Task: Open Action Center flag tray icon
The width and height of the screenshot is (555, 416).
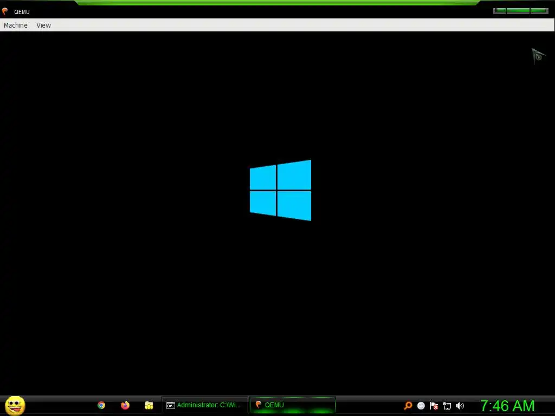Action: (434, 406)
